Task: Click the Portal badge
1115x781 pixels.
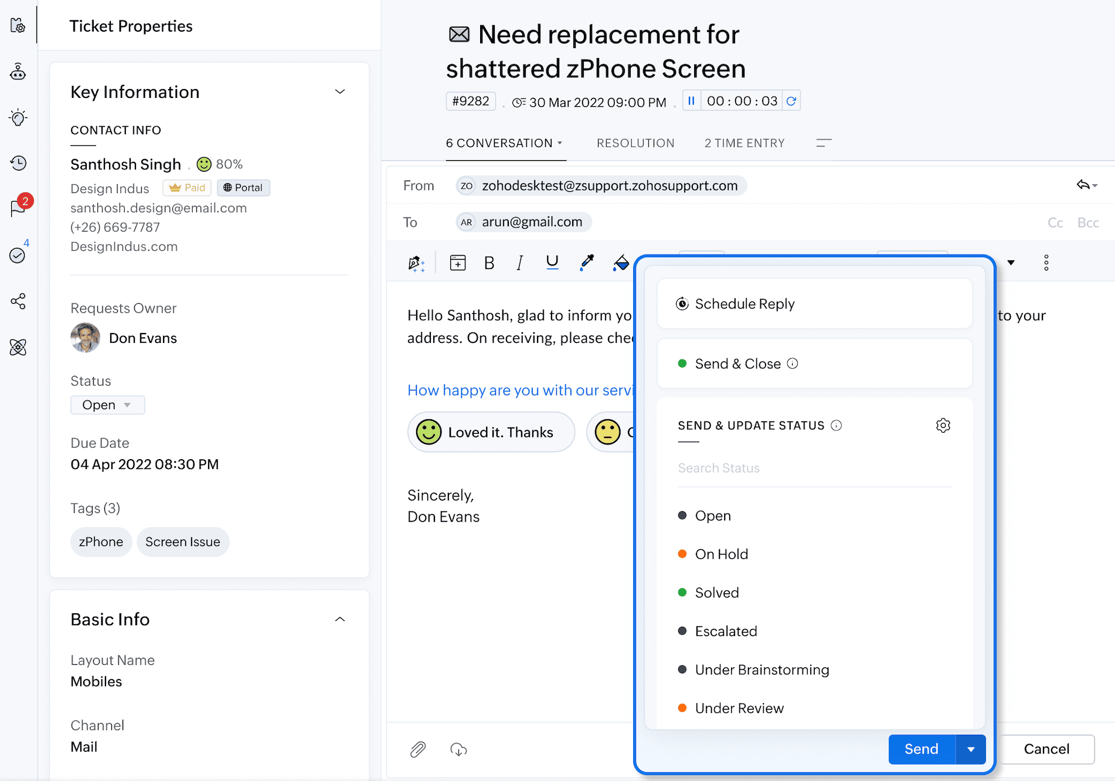Action: 243,188
